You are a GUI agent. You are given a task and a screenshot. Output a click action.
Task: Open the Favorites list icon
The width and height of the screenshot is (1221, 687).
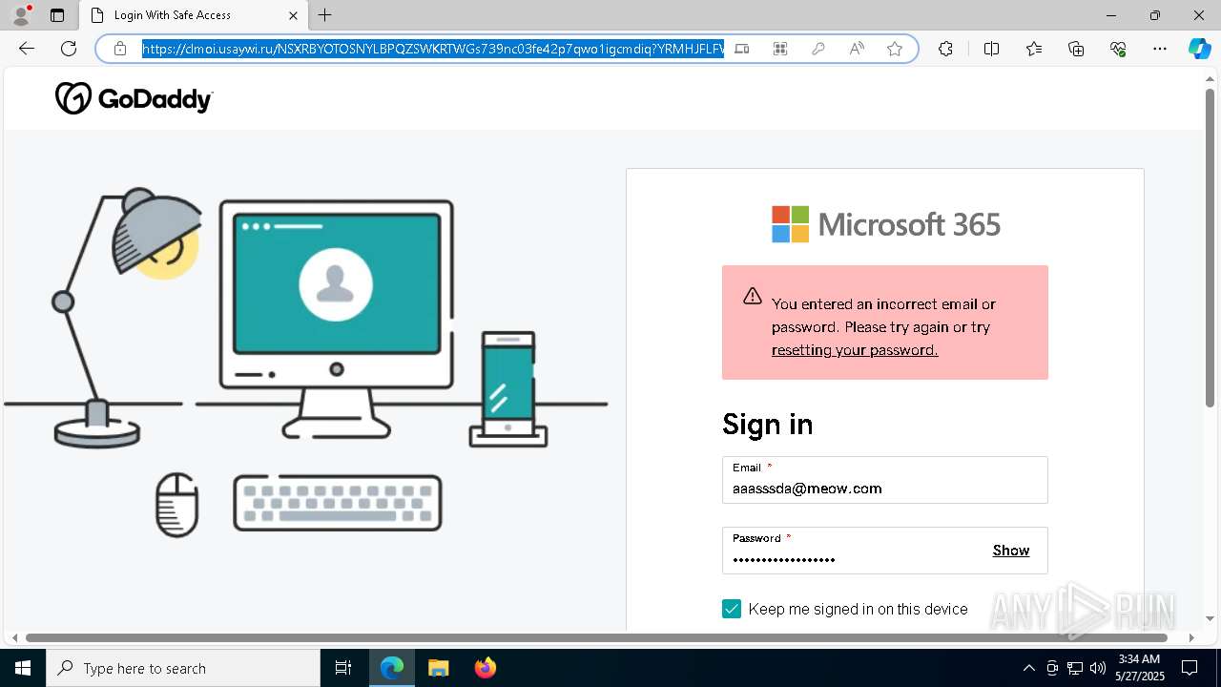click(1034, 49)
